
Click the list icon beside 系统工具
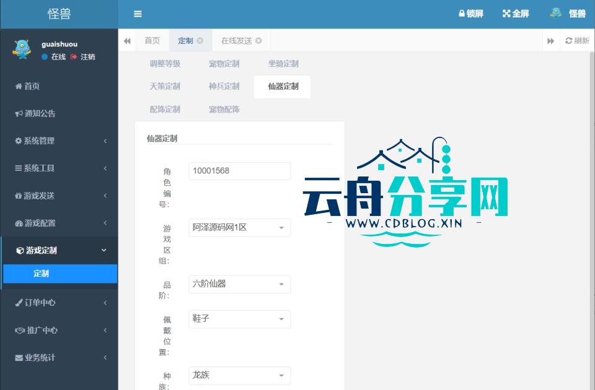click(18, 168)
